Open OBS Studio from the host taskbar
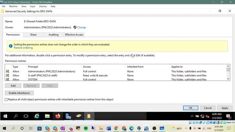The height and width of the screenshot is (132, 235). 154,128
